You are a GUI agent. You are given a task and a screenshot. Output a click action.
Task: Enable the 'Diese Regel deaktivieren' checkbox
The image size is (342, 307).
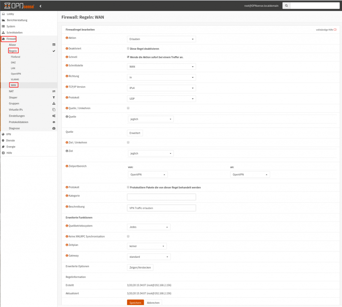click(128, 48)
